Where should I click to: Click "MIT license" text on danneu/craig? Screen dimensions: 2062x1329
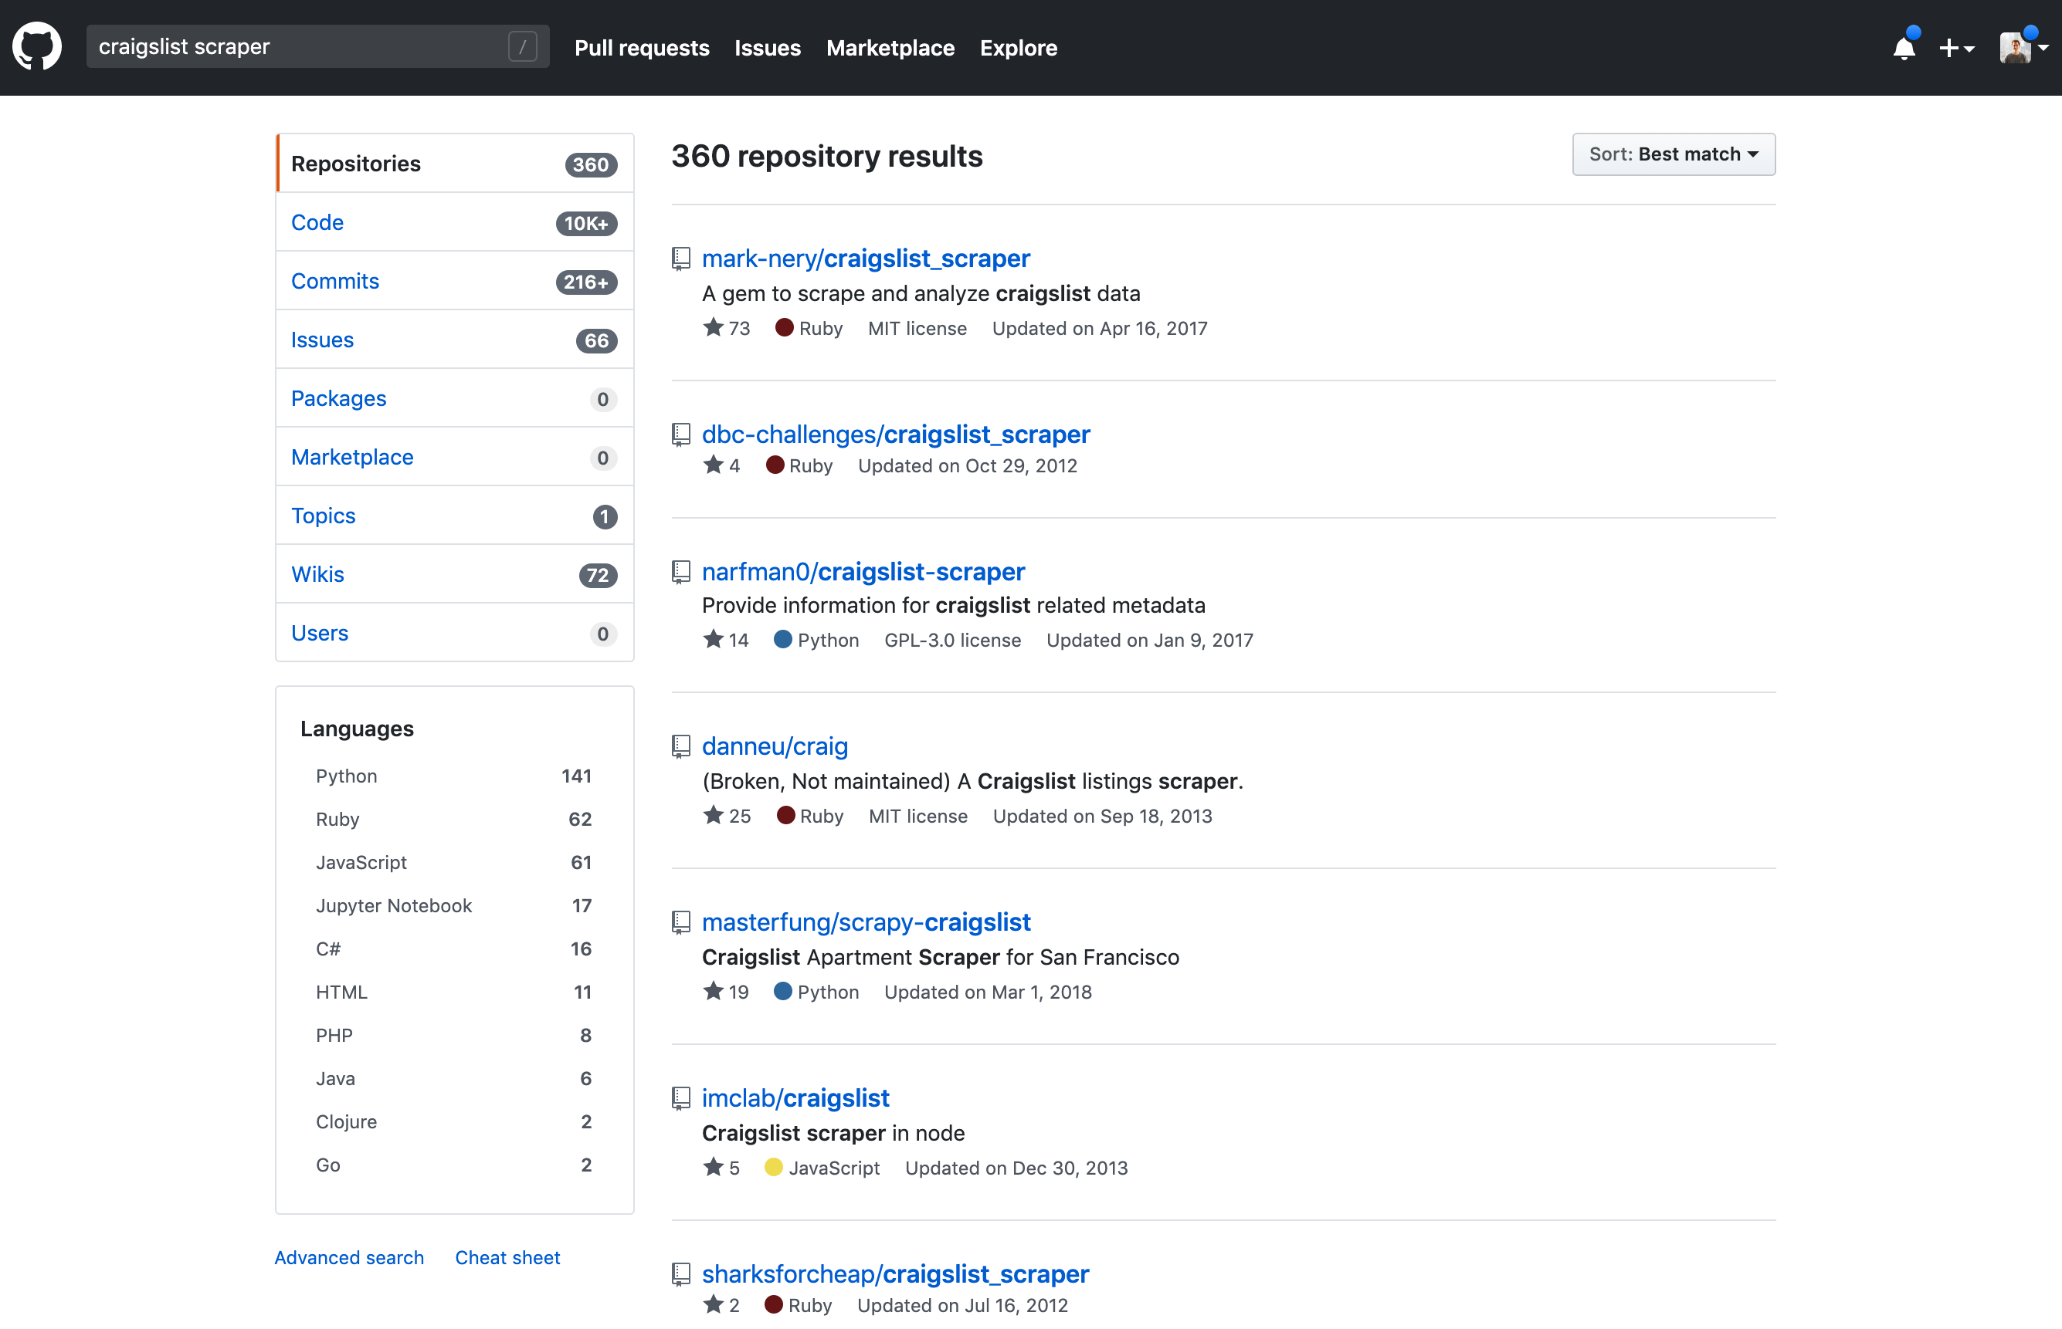918,816
